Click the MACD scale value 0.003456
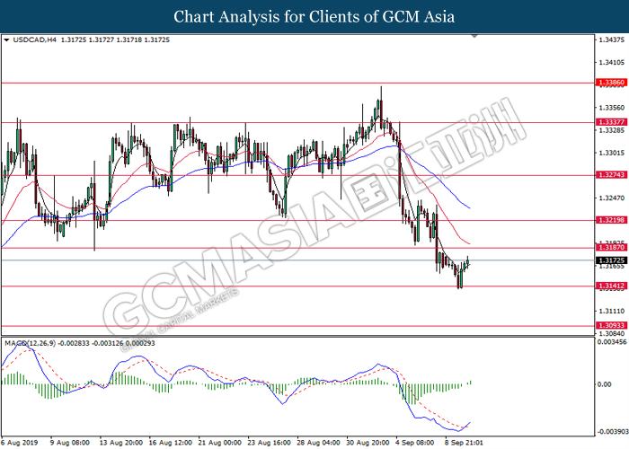This screenshot has width=629, height=449. [612, 342]
